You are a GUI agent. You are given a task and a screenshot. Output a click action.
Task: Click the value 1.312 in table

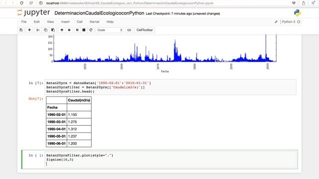72,129
